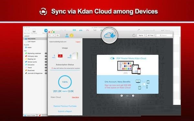This screenshot has height=121, width=194.
Task: Click the "Sign up now" pink promo text
Action: (118, 86)
